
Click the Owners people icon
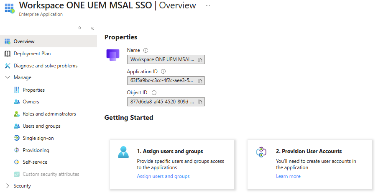tap(17, 102)
